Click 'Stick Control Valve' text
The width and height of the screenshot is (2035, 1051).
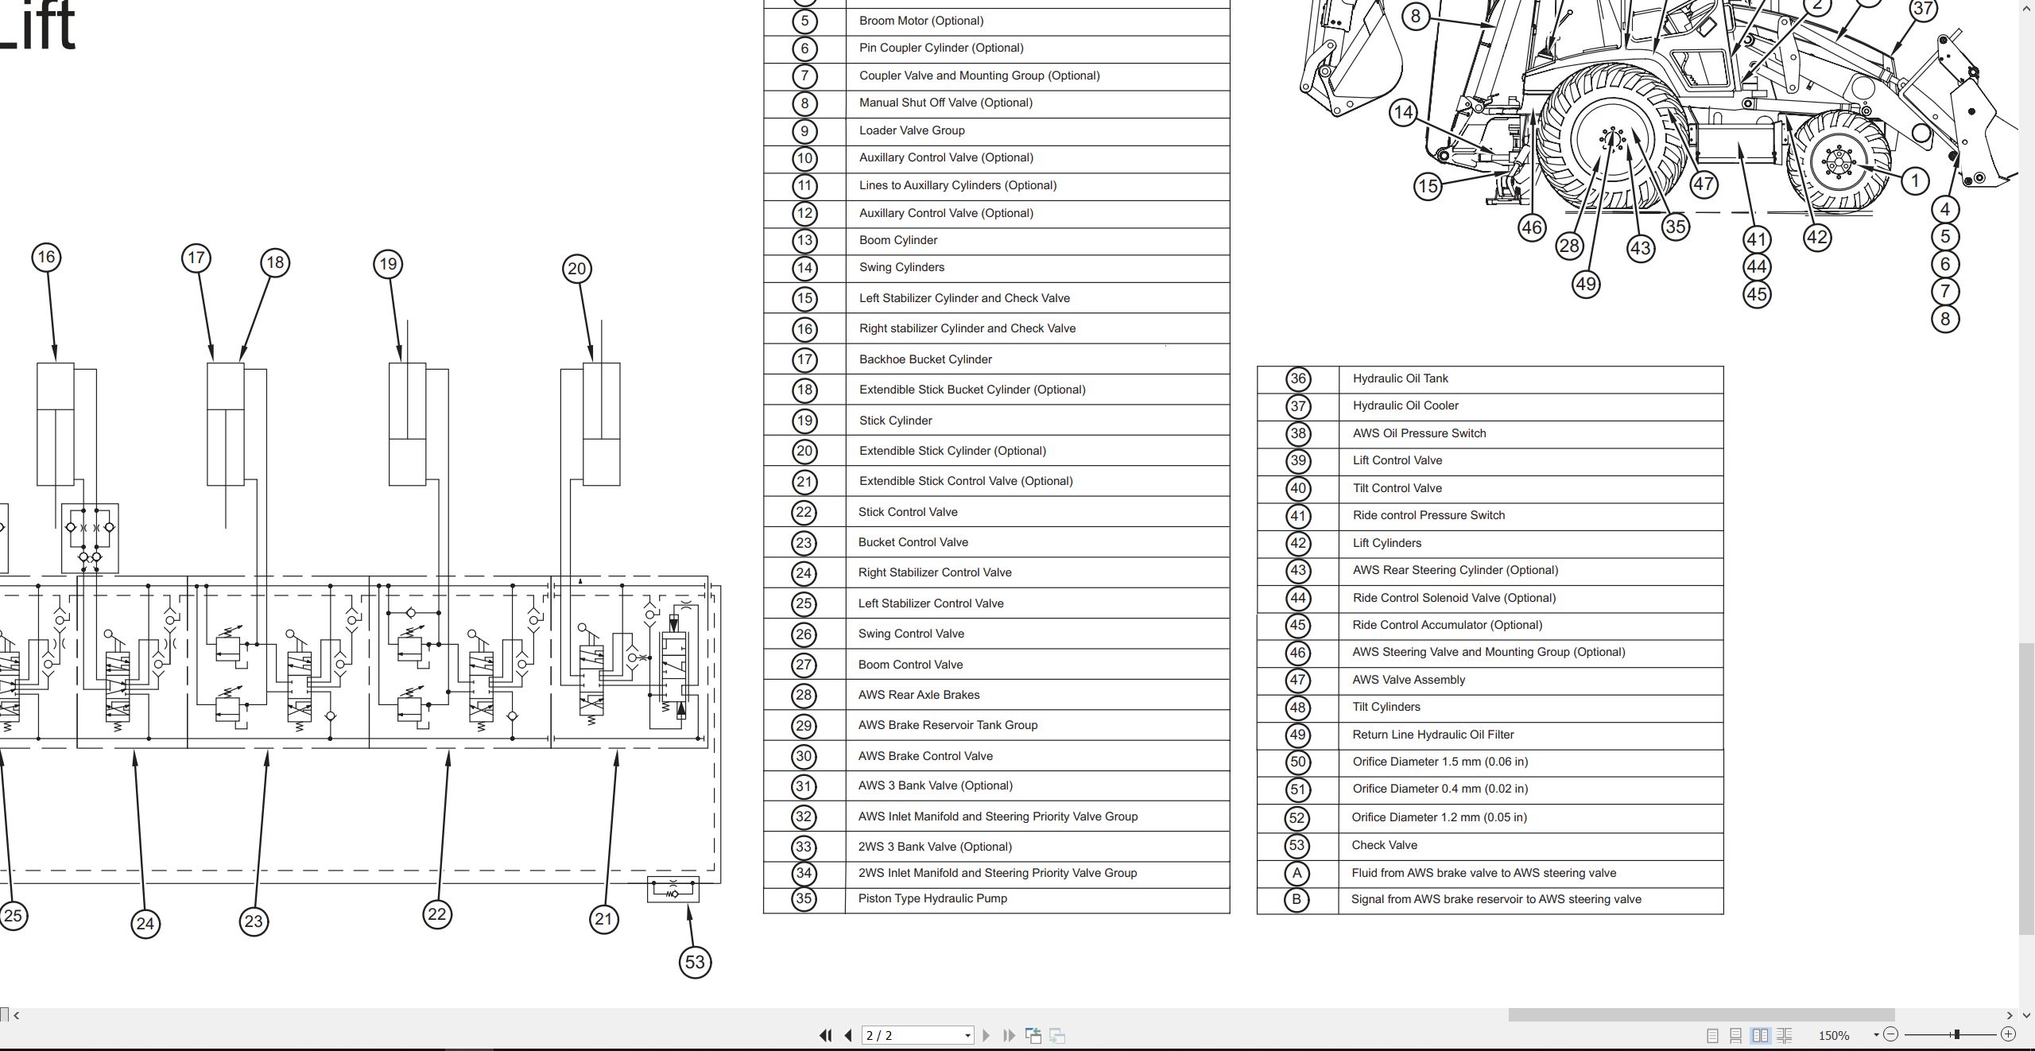908,512
